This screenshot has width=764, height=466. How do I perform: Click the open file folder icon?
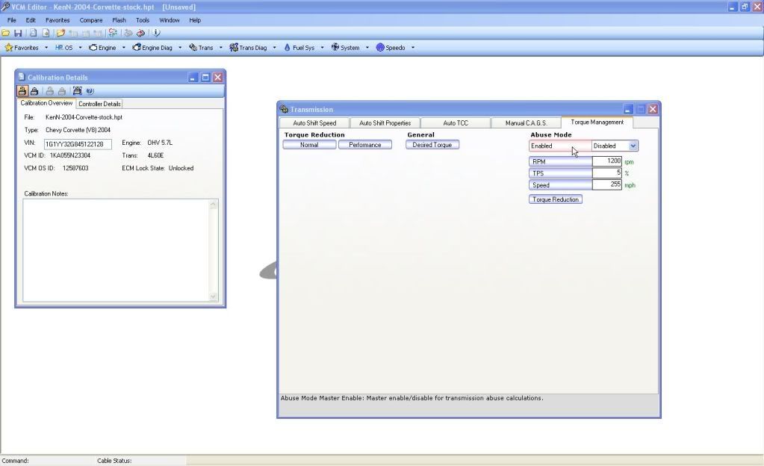pyautogui.click(x=6, y=33)
